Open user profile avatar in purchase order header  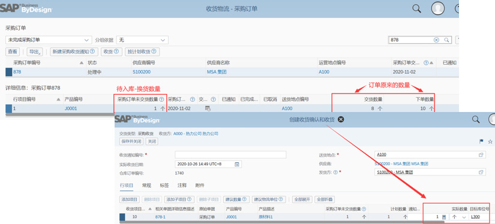coord(438,8)
